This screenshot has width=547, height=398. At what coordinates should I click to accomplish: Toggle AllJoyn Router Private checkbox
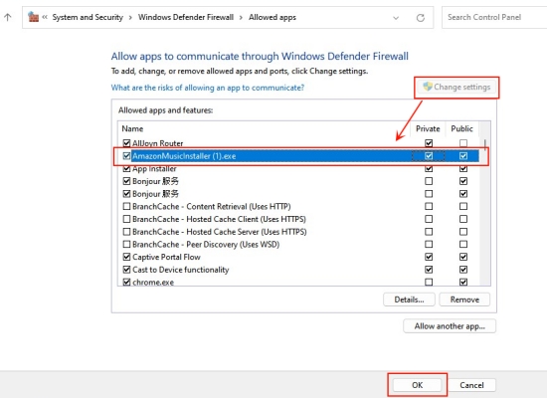429,143
